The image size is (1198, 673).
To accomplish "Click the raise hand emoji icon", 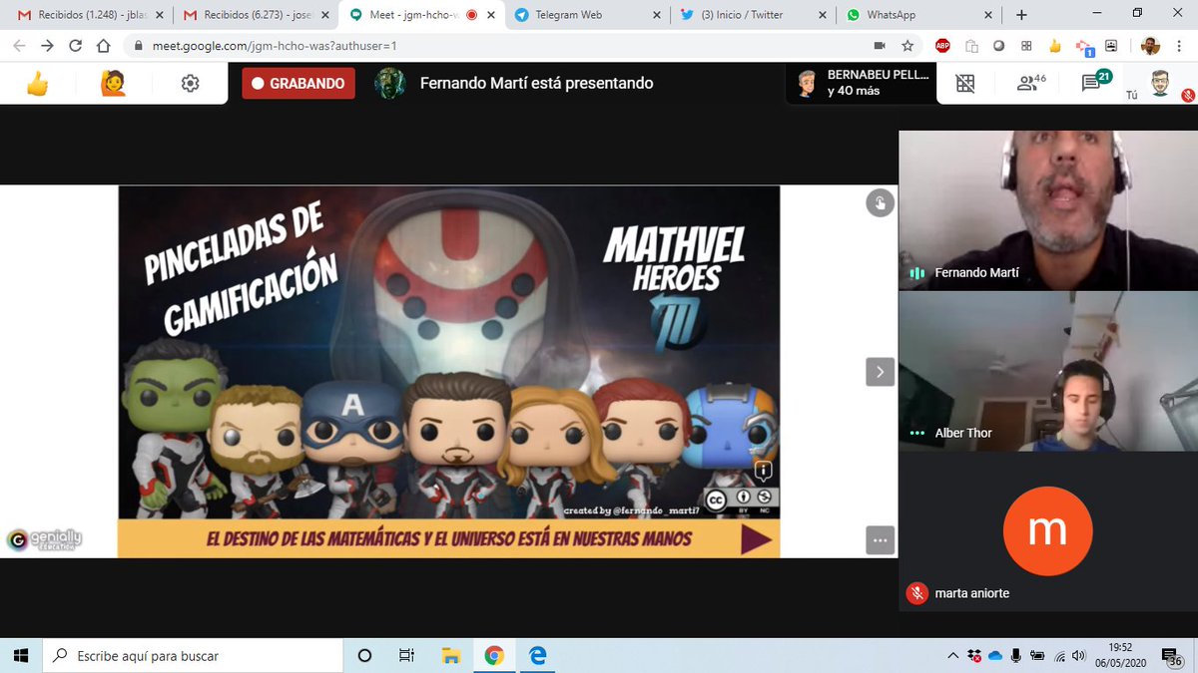I will coord(112,84).
